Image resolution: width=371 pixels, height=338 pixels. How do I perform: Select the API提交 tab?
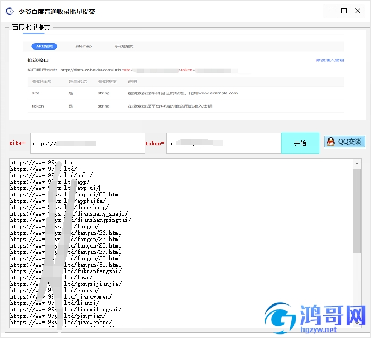[44, 46]
